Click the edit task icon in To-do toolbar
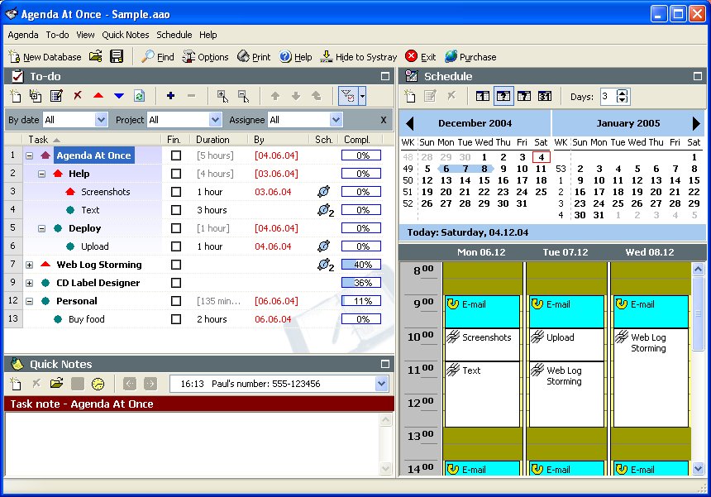The height and width of the screenshot is (497, 711). (x=56, y=96)
